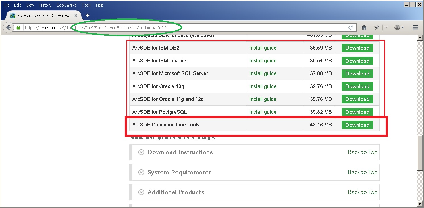The width and height of the screenshot is (424, 208).
Task: Open Install guide for Oracle 11g and 12c
Action: point(263,99)
